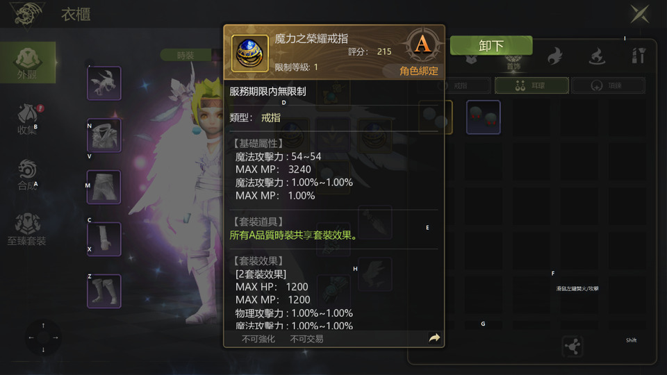
Task: Open the 合成 synthesis sidebar section
Action: (28, 174)
